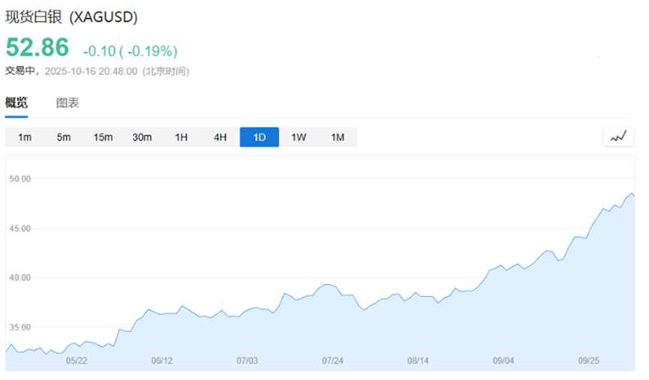
Task: Set the chart to 1H interval
Action: coord(181,137)
